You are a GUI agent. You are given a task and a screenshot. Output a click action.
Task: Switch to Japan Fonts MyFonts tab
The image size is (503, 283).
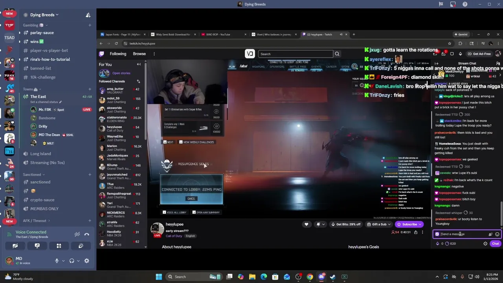[x=123, y=35]
